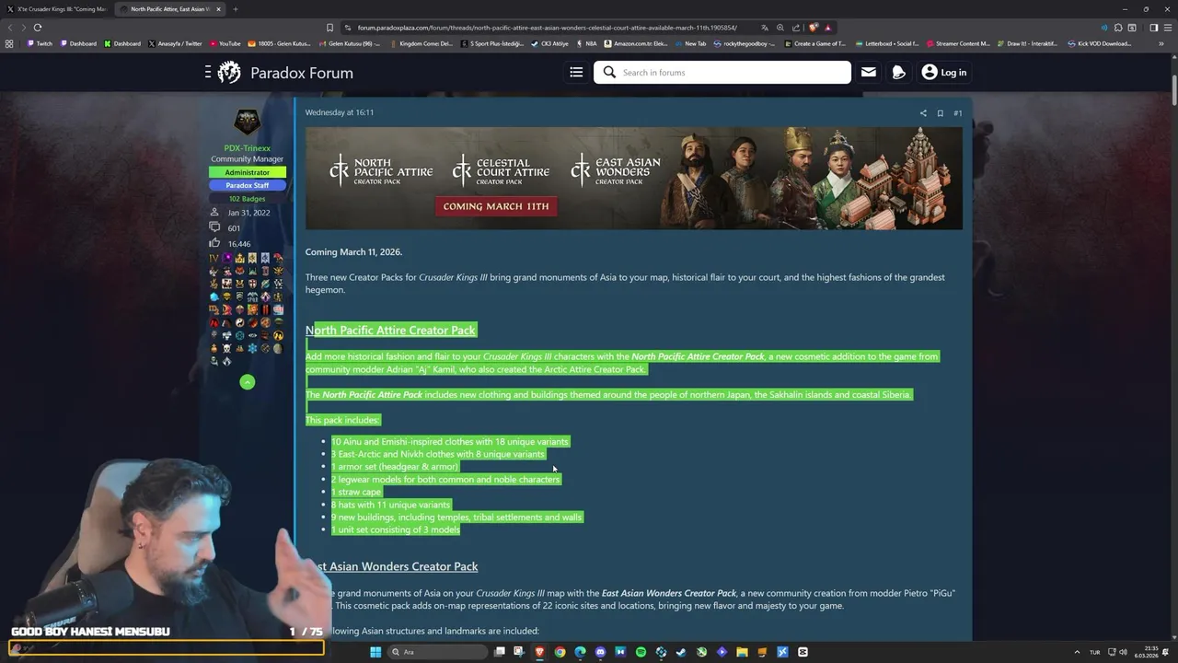Share this post via share icon
Image resolution: width=1178 pixels, height=663 pixels.
pos(923,113)
